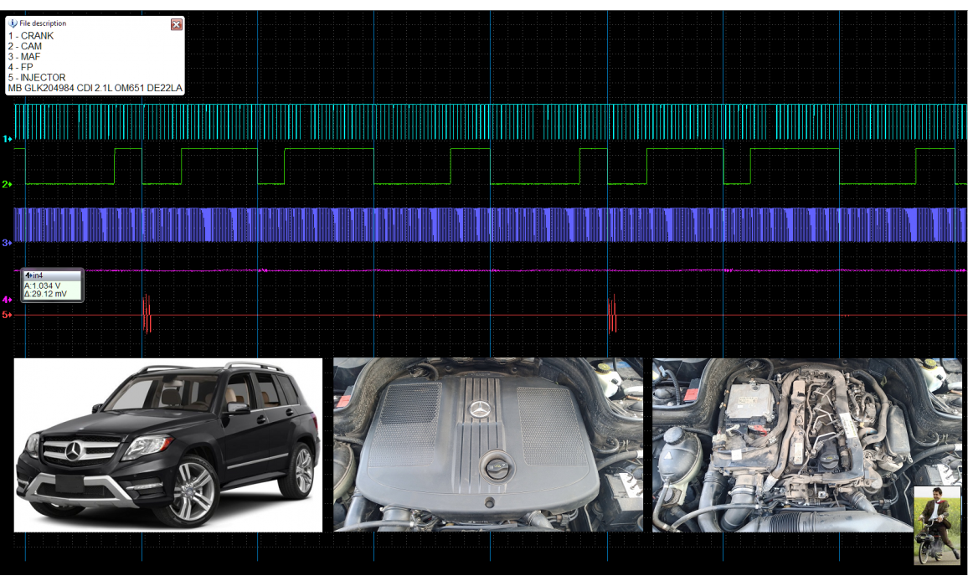Click the delta 29.12 mV reading

click(x=46, y=295)
